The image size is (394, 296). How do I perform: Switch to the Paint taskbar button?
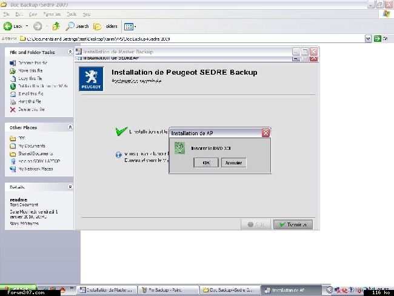[x=169, y=290]
